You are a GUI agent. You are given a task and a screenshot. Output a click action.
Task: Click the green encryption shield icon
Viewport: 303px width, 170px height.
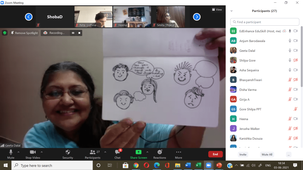5,33
